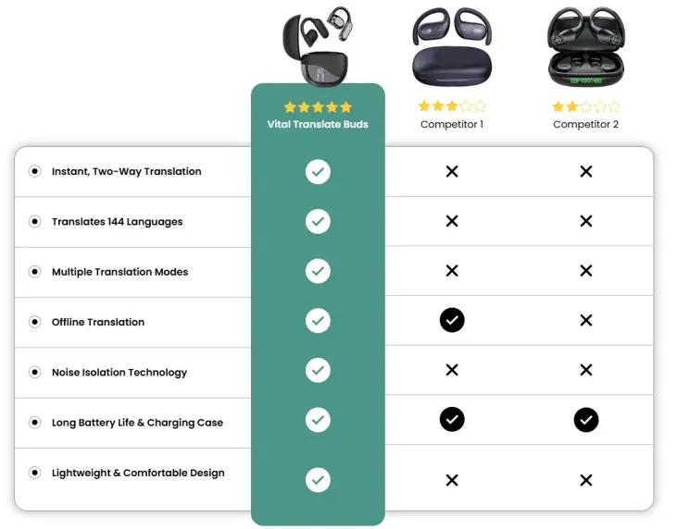Select the radio bullet beside Instant, Two-Way Translation
This screenshot has height=529, width=677.
35,171
